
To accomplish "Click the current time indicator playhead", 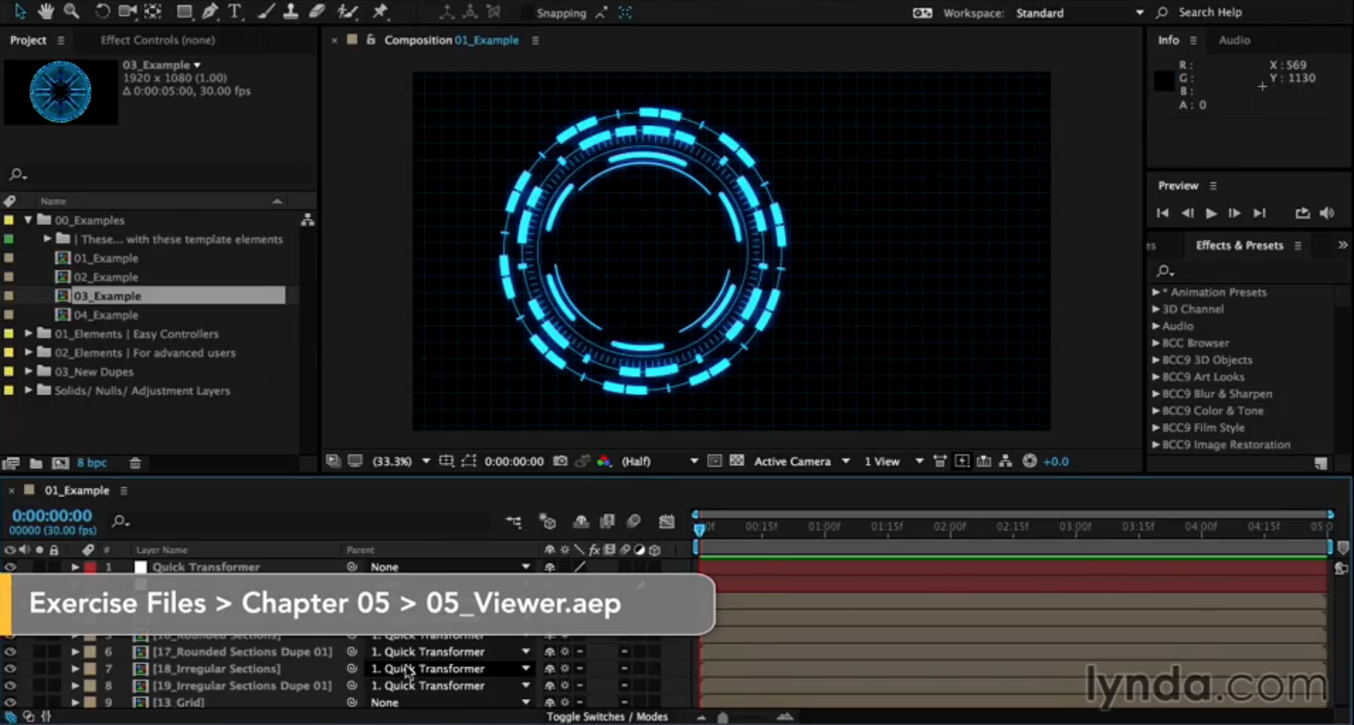I will coord(699,529).
